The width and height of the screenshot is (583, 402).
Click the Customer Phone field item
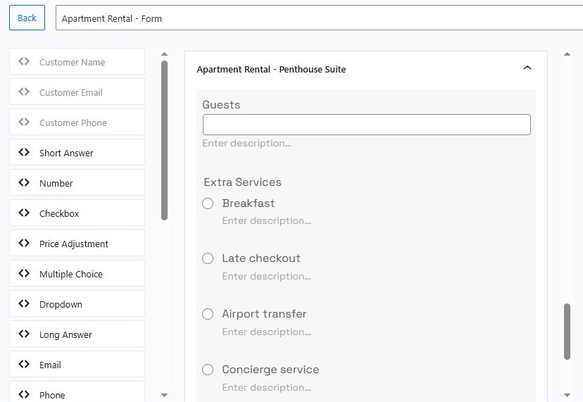[77, 122]
